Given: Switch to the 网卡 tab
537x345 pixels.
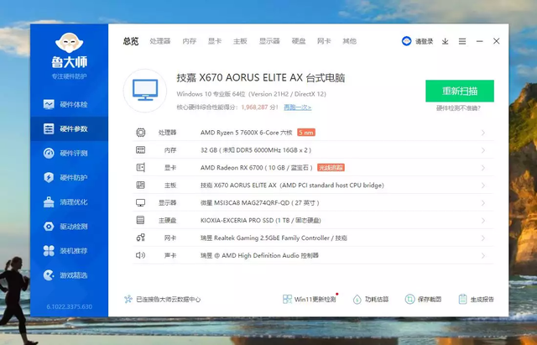Looking at the screenshot, I should [324, 41].
